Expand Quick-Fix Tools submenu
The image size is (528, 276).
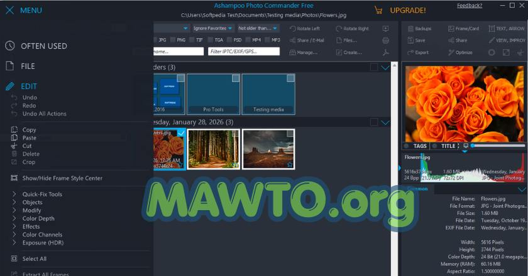pos(14,194)
